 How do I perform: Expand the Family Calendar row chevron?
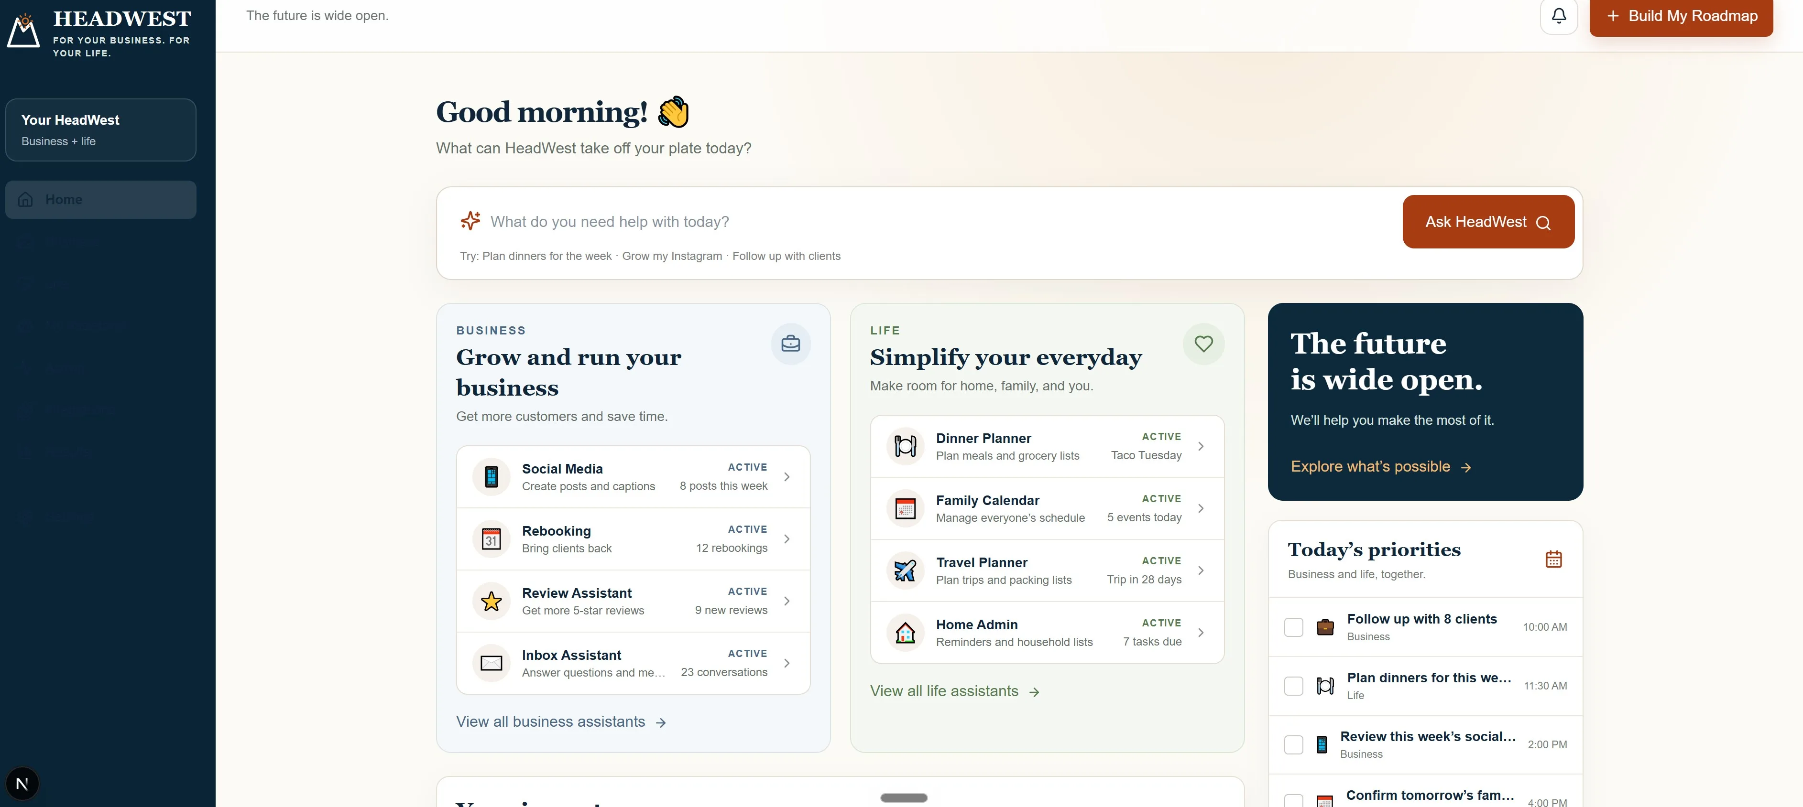pyautogui.click(x=1201, y=508)
